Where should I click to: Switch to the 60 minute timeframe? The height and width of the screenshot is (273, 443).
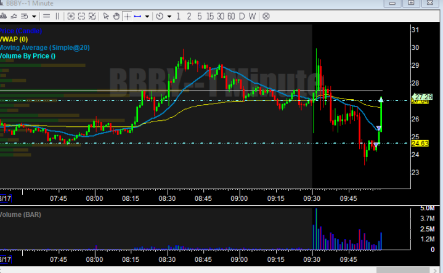(231, 17)
